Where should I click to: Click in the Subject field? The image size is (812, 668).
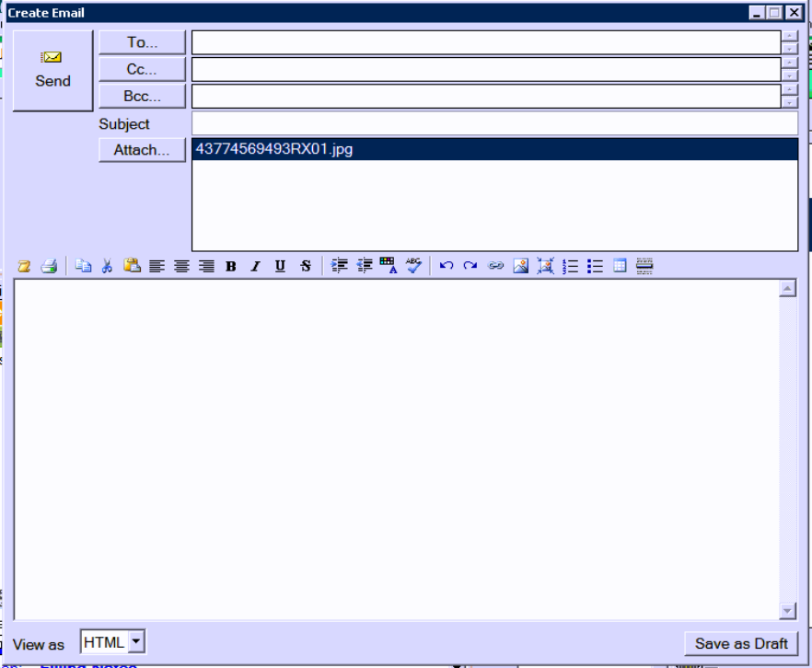[x=494, y=123]
